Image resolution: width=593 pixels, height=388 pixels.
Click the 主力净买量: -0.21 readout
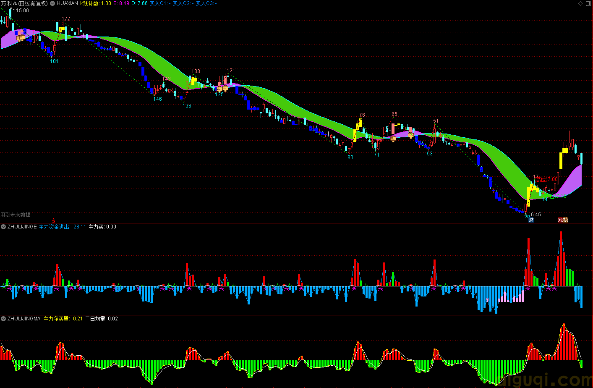(x=63, y=319)
